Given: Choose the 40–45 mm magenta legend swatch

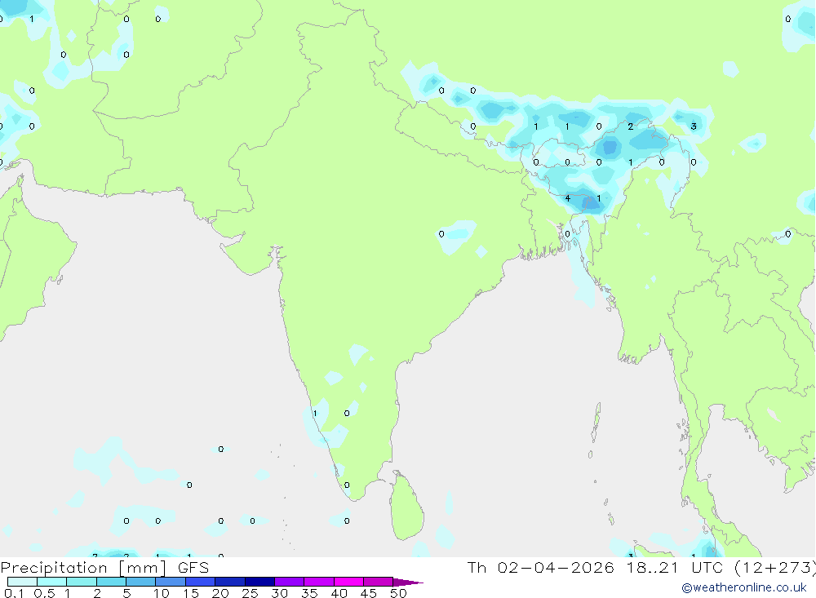Looking at the screenshot, I should click(x=348, y=582).
